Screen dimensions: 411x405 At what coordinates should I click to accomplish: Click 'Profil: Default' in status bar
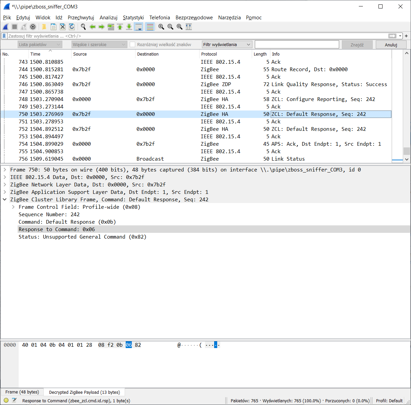click(389, 401)
